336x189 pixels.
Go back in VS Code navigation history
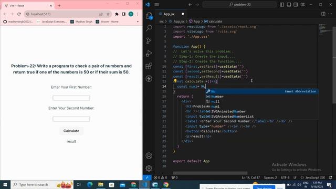[x=190, y=5]
